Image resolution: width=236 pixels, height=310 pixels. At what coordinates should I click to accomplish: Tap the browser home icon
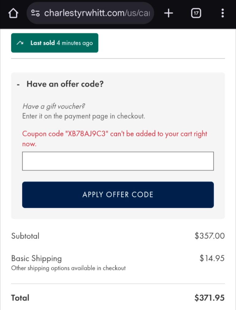[x=12, y=13]
